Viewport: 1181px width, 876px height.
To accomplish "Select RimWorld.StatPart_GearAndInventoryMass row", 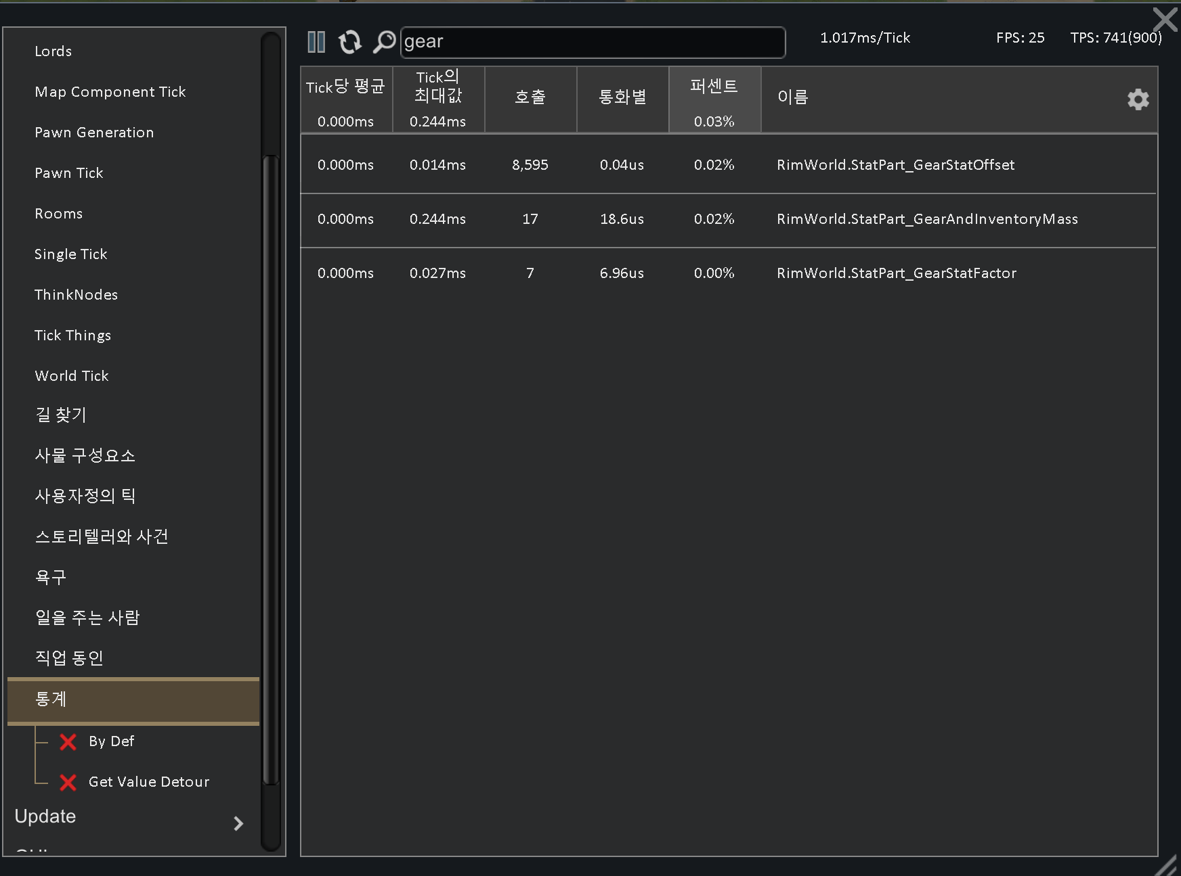I will [729, 219].
